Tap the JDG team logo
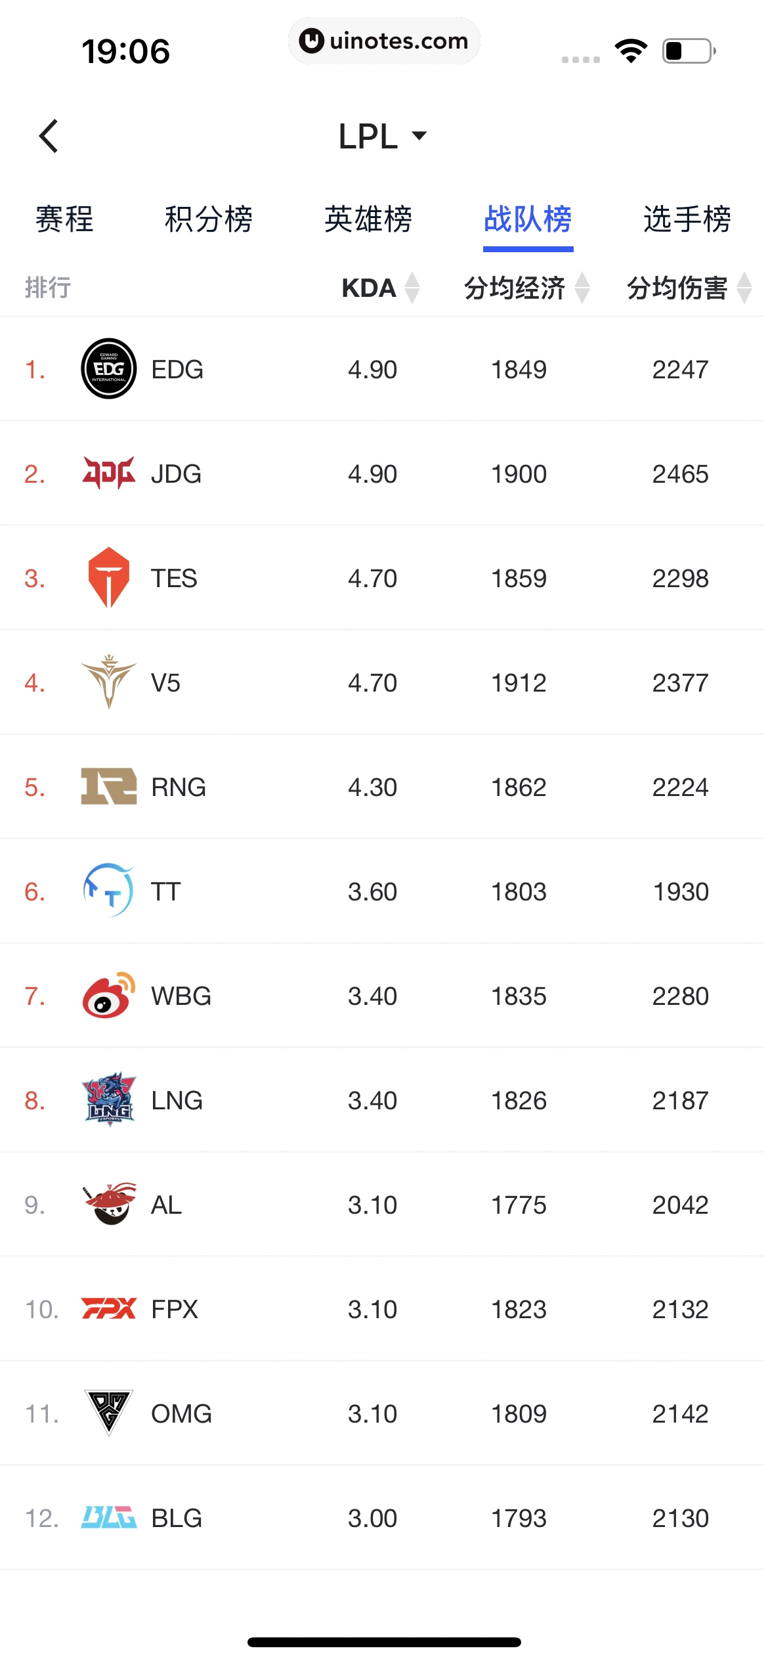This screenshot has height=1663, width=768. pyautogui.click(x=109, y=473)
